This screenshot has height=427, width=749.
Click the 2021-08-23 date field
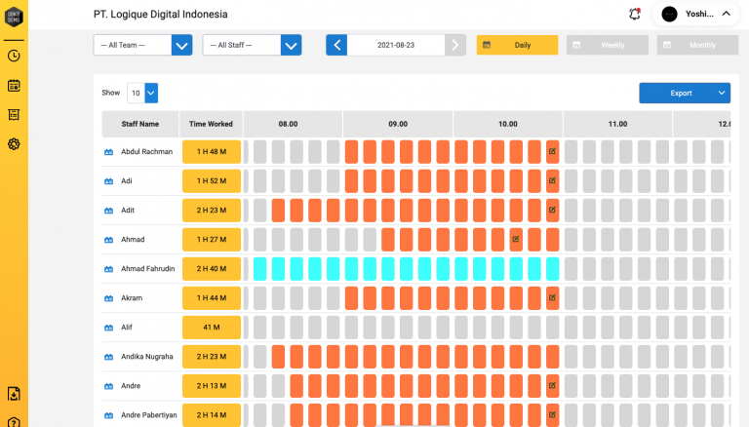click(x=395, y=45)
